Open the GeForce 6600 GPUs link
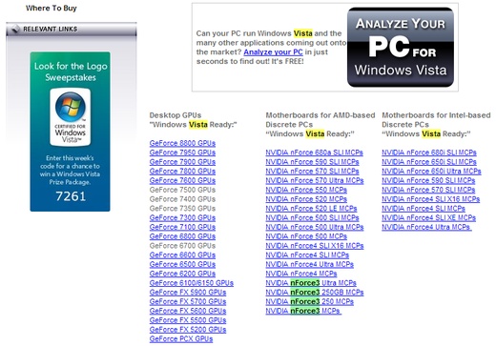 (182, 255)
